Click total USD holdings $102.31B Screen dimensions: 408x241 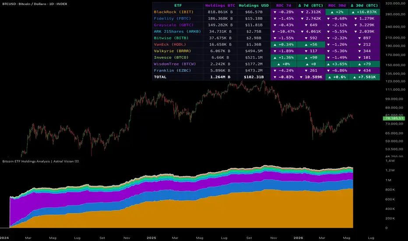click(254, 77)
